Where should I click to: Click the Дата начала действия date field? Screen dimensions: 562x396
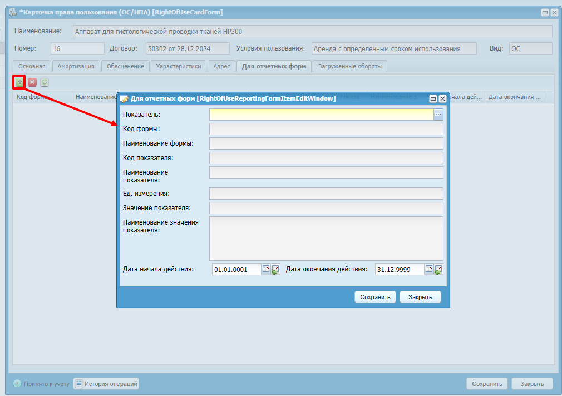[x=236, y=270]
